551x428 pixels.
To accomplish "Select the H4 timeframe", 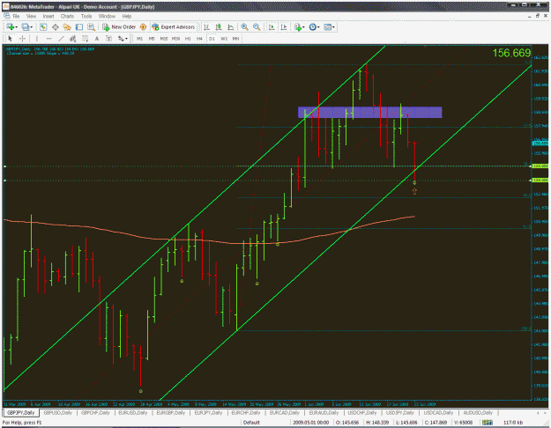I will coord(199,39).
